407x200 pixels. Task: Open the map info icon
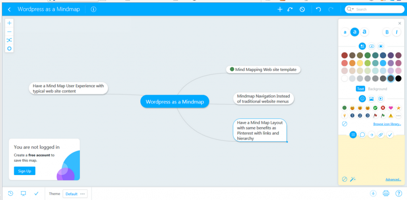[x=93, y=10]
